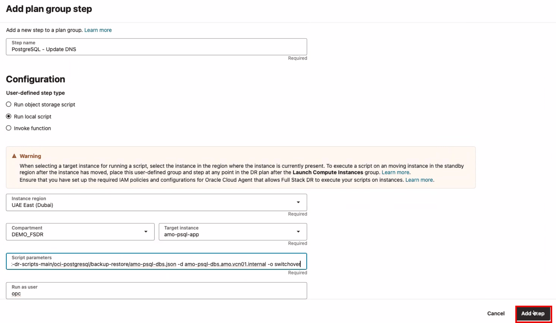The height and width of the screenshot is (323, 556).
Task: Open the Target instance dropdown
Action: 233,232
